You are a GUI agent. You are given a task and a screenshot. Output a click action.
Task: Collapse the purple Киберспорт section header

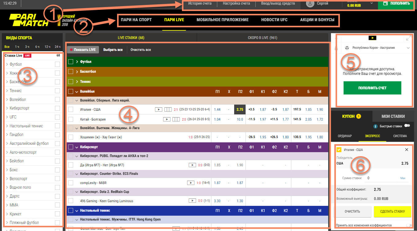point(77,147)
